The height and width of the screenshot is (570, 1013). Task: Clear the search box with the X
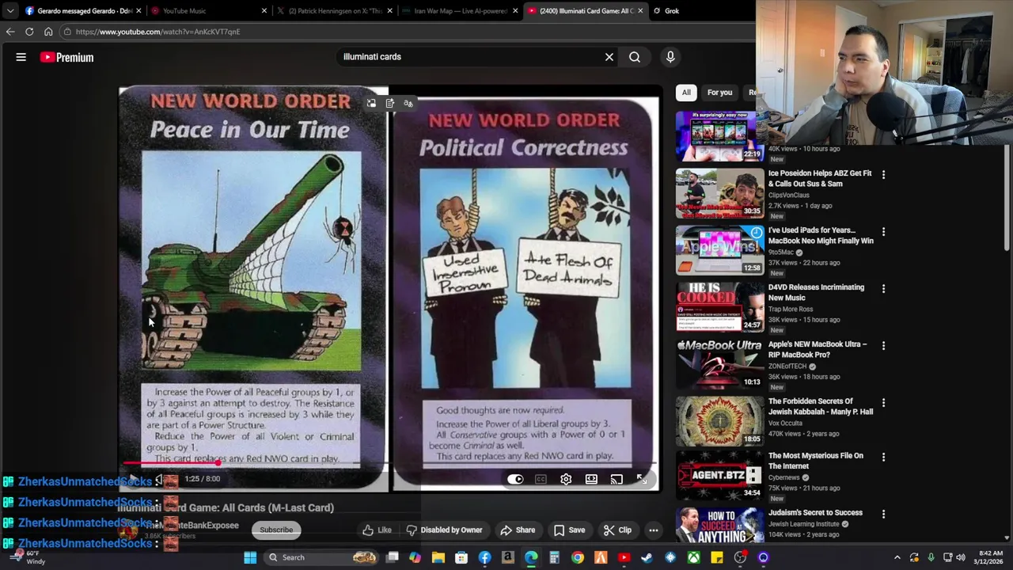pyautogui.click(x=609, y=57)
